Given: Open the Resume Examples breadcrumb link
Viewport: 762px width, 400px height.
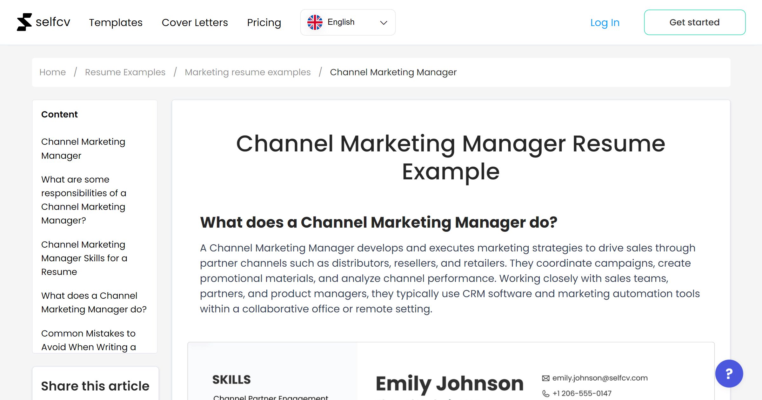Looking at the screenshot, I should coord(125,72).
